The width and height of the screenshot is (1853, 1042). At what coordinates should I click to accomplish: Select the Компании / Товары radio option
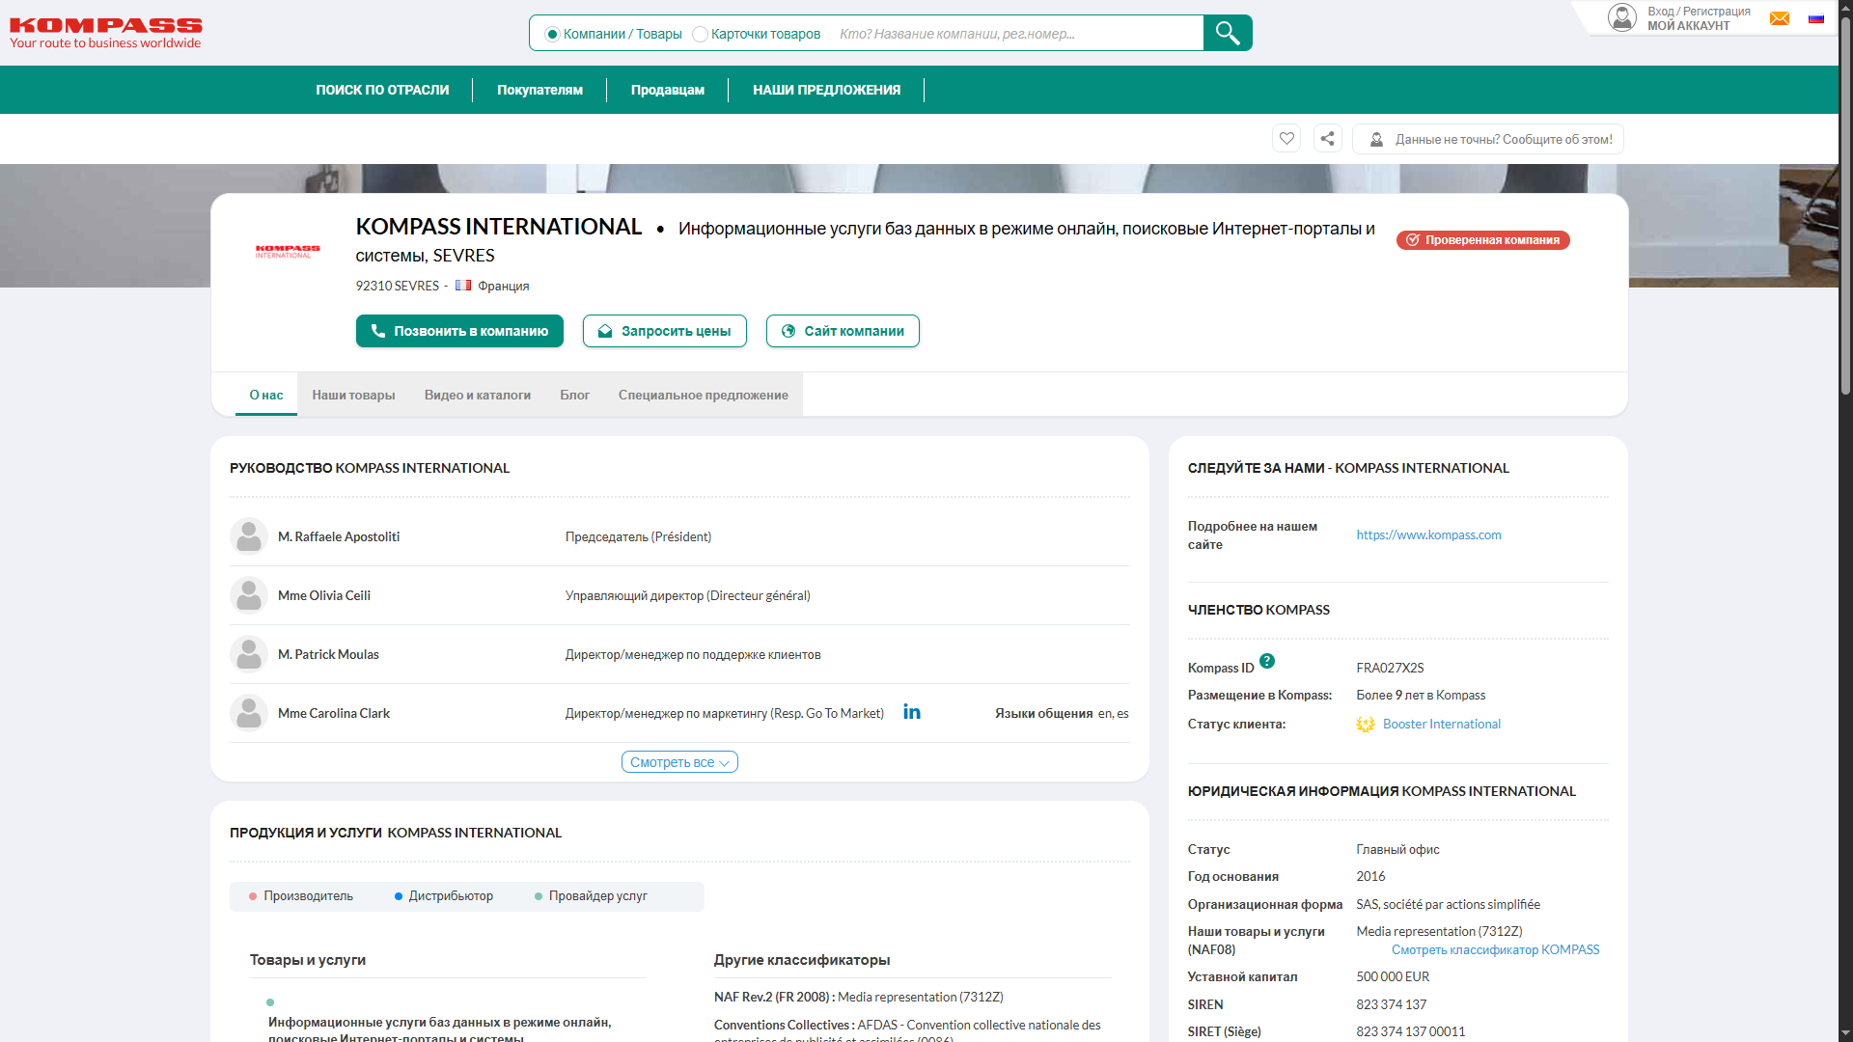pos(553,34)
